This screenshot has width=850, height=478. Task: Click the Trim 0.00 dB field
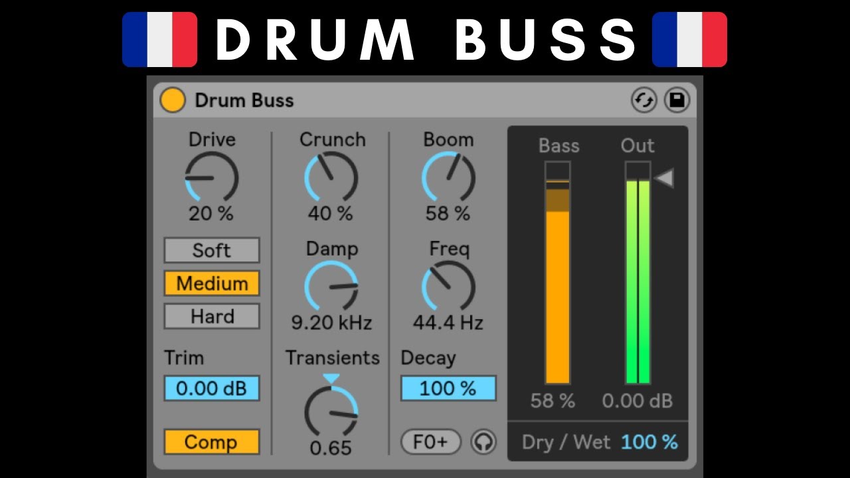tap(212, 388)
